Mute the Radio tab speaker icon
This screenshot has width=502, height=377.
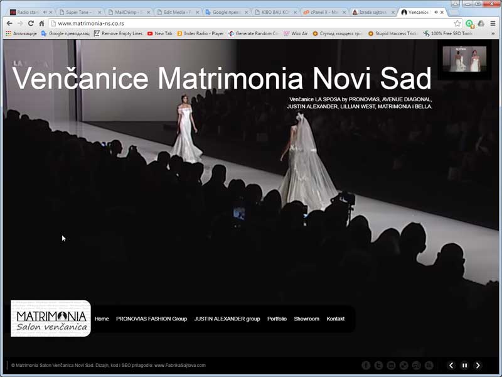[x=45, y=12]
